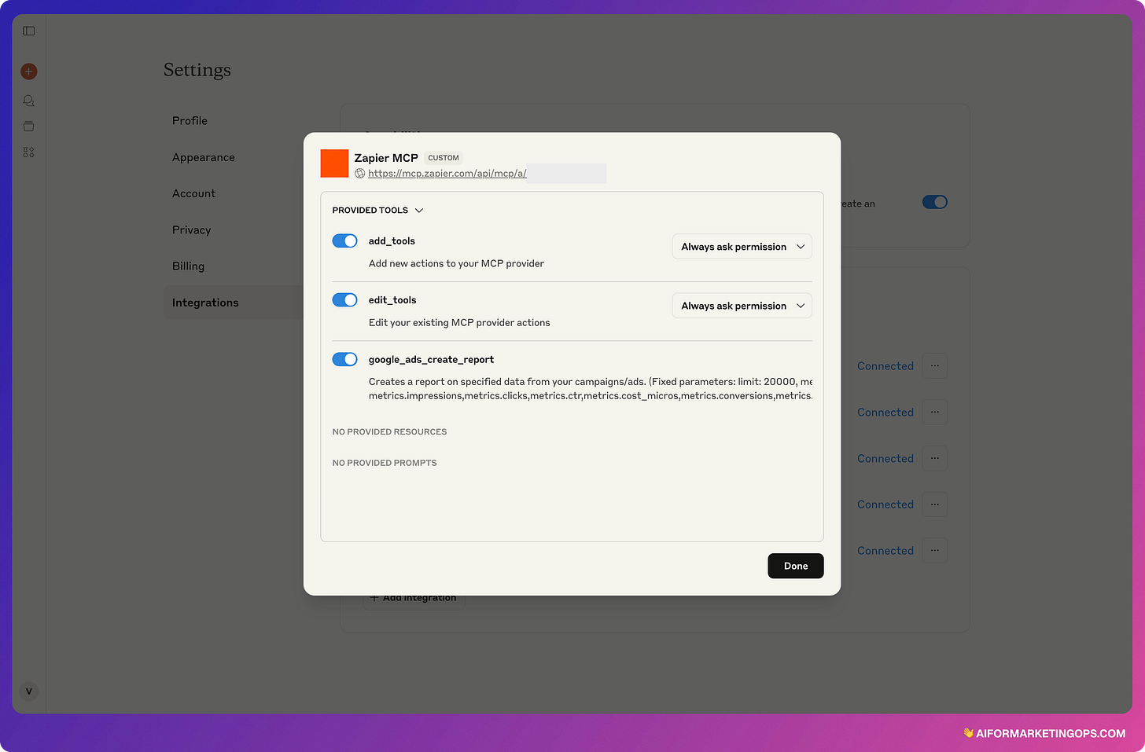Open the Profile settings tab
Screen dimensions: 1145x752
pos(190,120)
